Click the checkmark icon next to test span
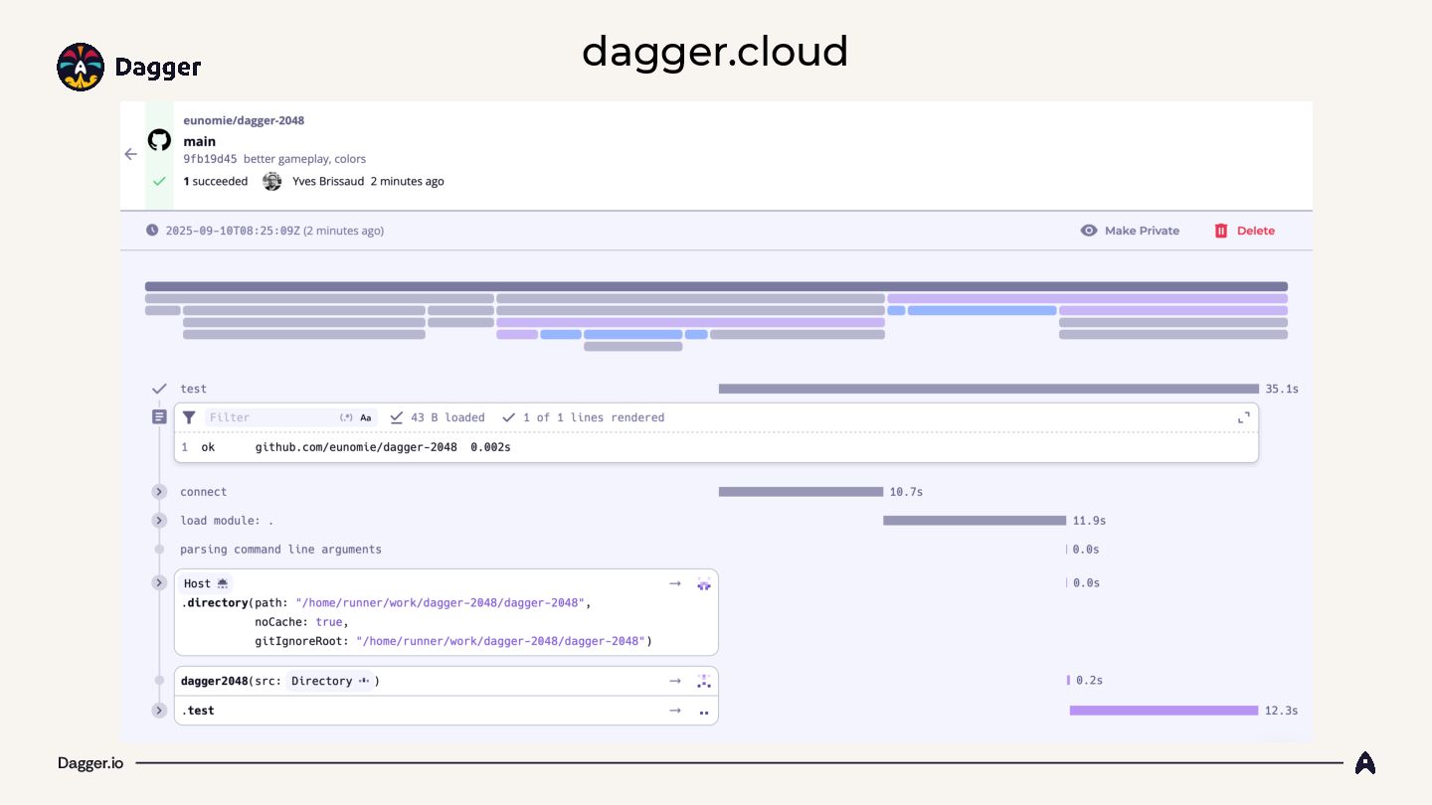The height and width of the screenshot is (805, 1432). point(159,389)
